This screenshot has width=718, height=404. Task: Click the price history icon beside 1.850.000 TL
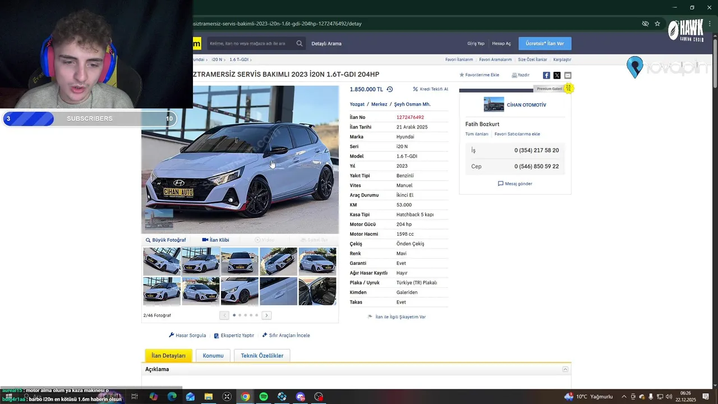pyautogui.click(x=390, y=89)
